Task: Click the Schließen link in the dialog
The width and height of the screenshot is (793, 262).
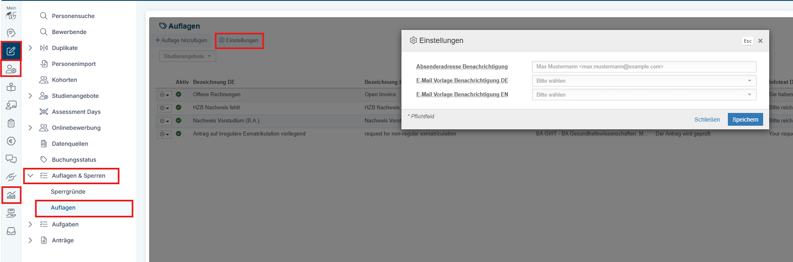Action: pos(707,120)
